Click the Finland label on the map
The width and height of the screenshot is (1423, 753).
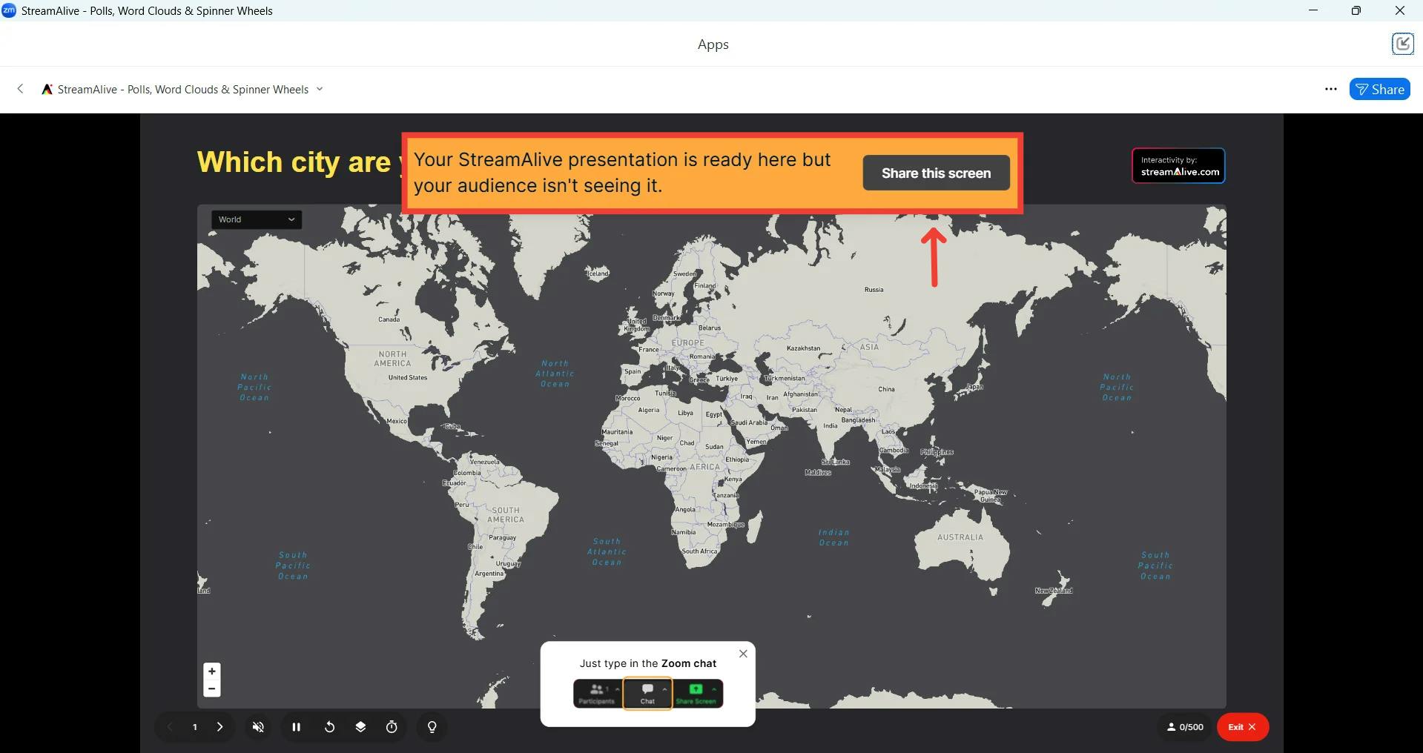(705, 286)
